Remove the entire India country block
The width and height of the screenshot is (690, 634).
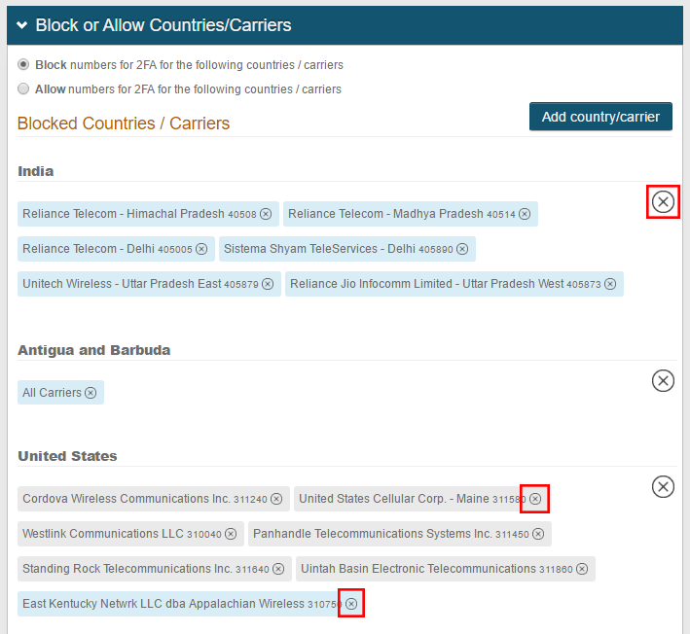tap(663, 202)
